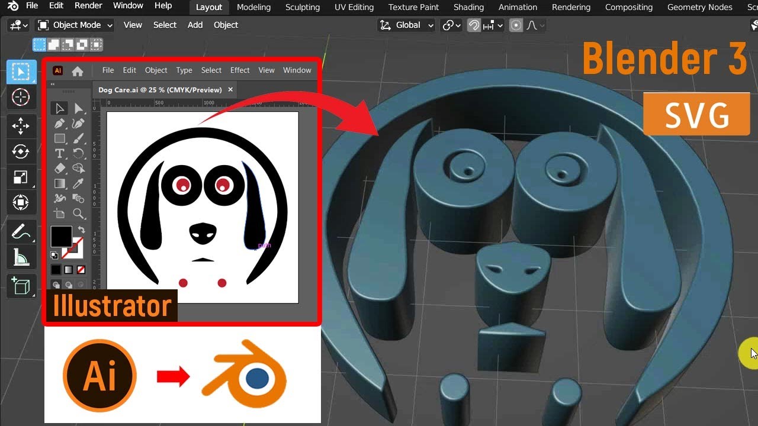Select Blender's 3D Cursor tool
The height and width of the screenshot is (426, 758).
coord(21,97)
